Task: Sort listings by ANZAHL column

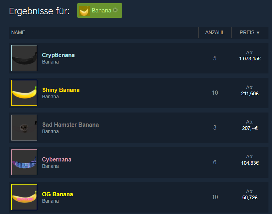Action: tap(215, 32)
